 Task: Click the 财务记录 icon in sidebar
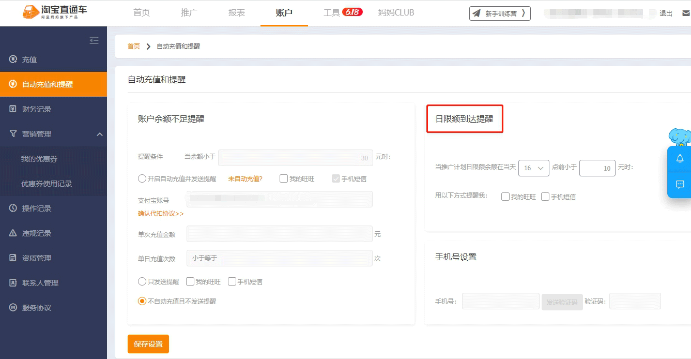[x=13, y=109]
